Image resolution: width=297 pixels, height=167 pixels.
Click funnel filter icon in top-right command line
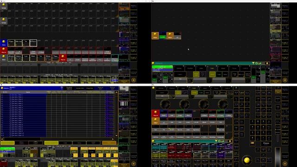(253, 63)
